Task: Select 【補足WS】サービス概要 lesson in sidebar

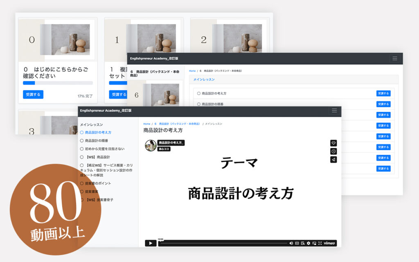Action: point(106,170)
